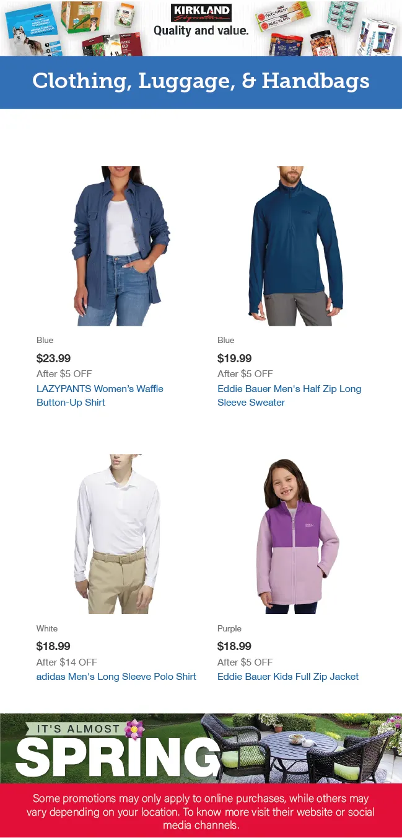Screen dimensions: 402x838
Task: Click the $19.99 price of the half zip sweater
Action: pyautogui.click(x=235, y=358)
